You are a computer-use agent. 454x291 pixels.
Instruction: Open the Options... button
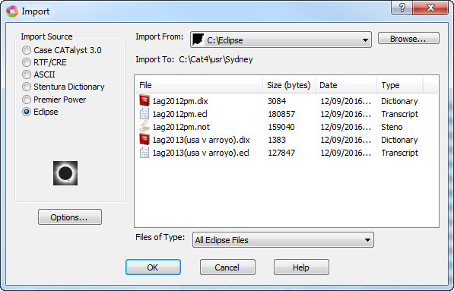pyautogui.click(x=70, y=217)
